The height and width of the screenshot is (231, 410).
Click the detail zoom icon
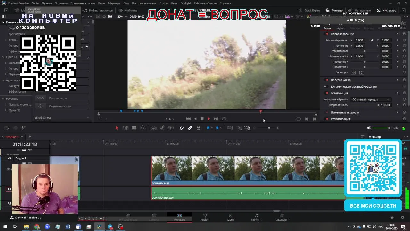[240, 128]
